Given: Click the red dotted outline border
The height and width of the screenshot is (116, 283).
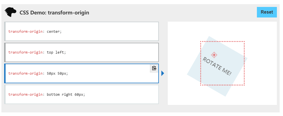Looking at the screenshot, I should tap(222, 41).
